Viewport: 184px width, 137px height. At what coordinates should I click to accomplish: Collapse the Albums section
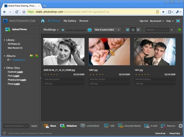pyautogui.click(x=5, y=56)
